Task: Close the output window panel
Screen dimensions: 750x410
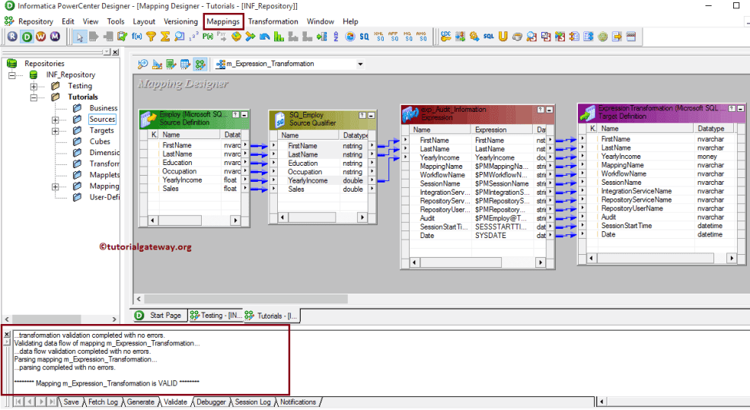Action: [x=7, y=335]
